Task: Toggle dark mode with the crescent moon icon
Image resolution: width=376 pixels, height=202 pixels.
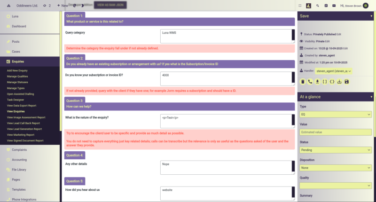Action: pos(83,6)
